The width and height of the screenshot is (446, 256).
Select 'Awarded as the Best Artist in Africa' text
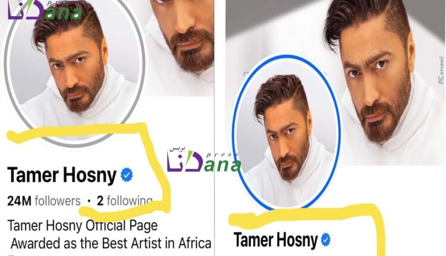[x=111, y=243]
